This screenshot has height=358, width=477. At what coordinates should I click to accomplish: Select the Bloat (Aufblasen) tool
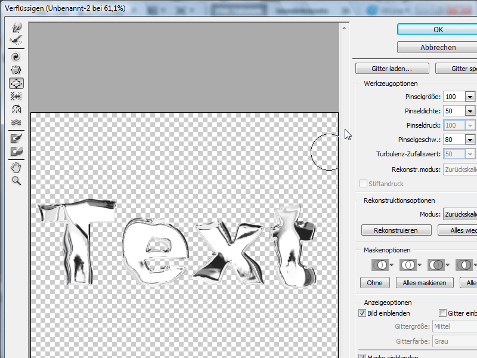click(16, 84)
